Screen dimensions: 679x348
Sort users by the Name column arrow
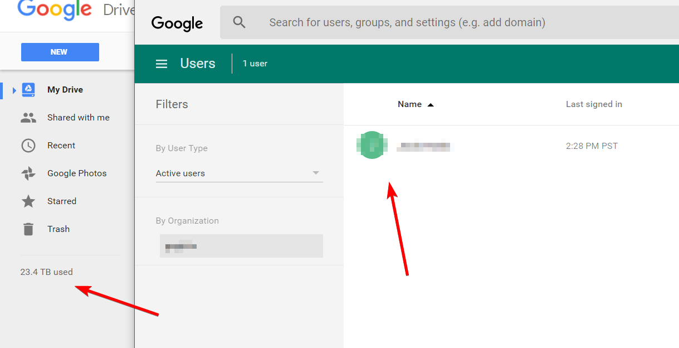point(430,104)
